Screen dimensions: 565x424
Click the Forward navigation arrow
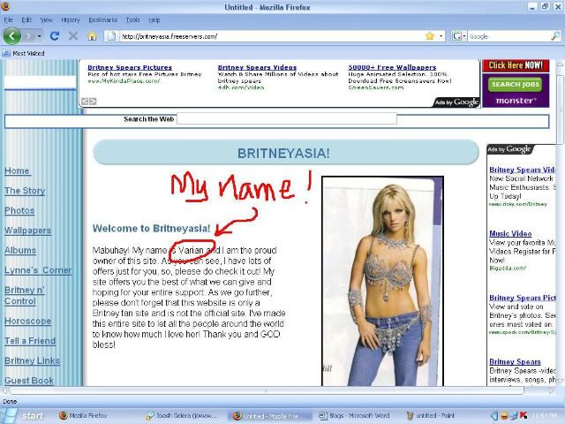tap(30, 36)
